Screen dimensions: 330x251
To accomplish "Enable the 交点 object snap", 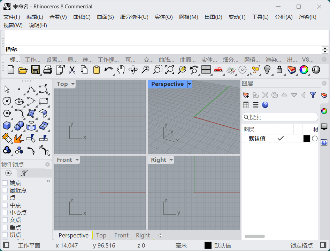I will coord(5,220).
